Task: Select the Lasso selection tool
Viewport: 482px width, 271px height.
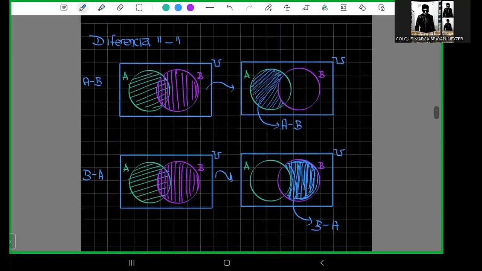Action: [x=139, y=8]
